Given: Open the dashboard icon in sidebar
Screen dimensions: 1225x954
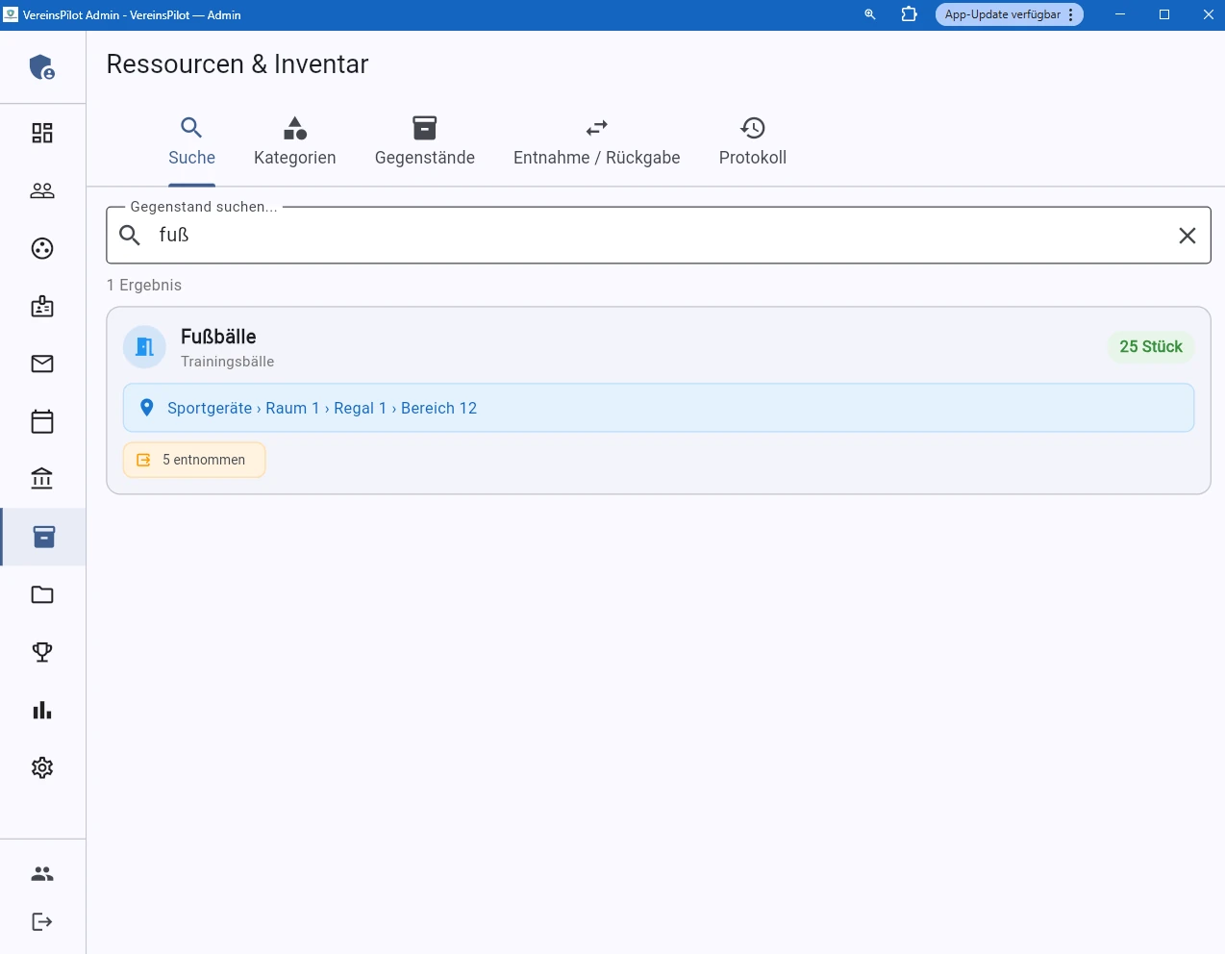Looking at the screenshot, I should tap(42, 133).
